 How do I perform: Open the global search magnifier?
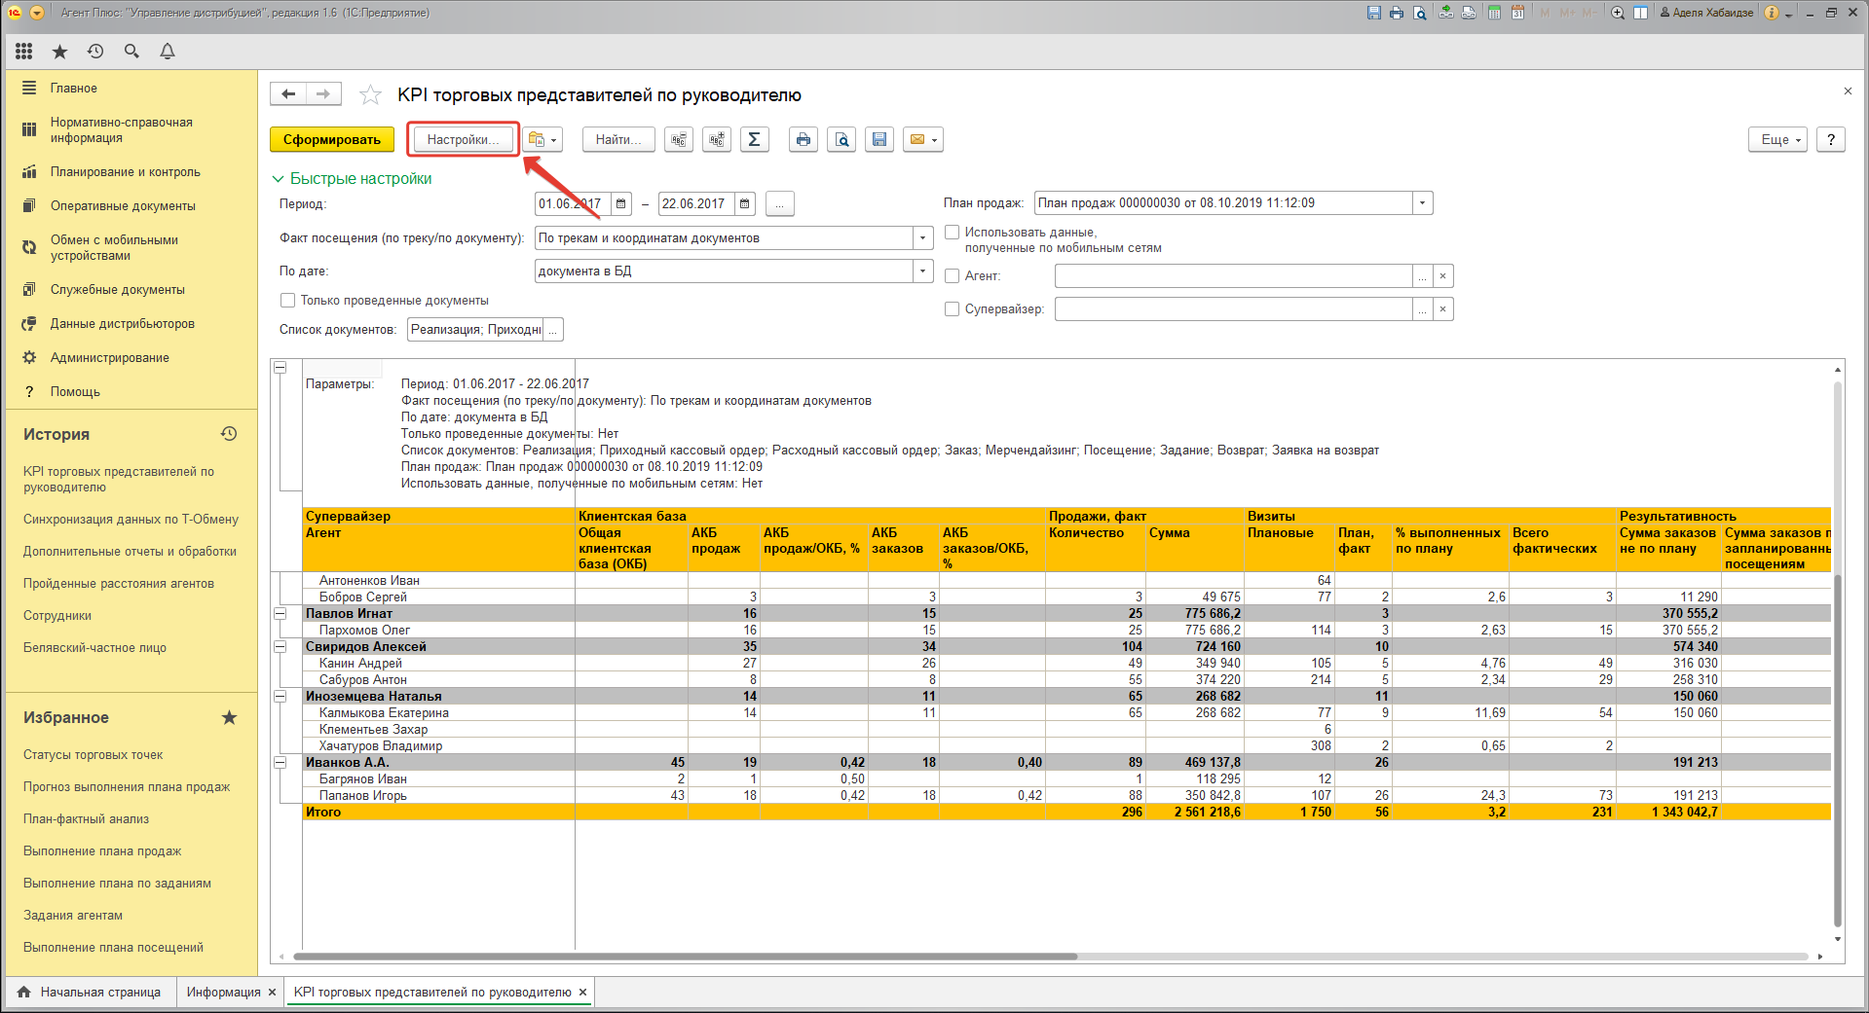click(131, 52)
